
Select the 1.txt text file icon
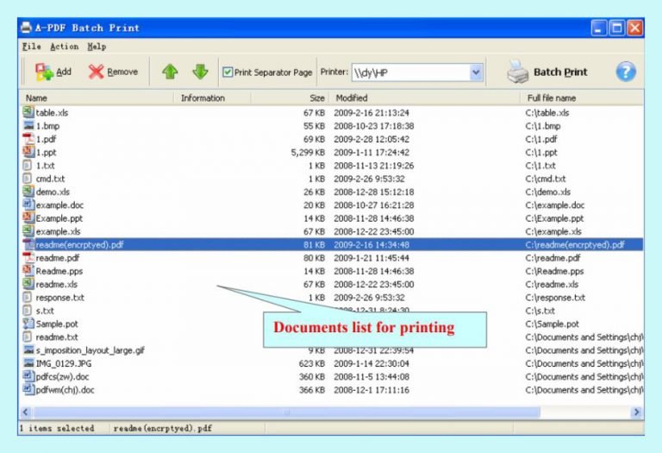click(x=28, y=165)
